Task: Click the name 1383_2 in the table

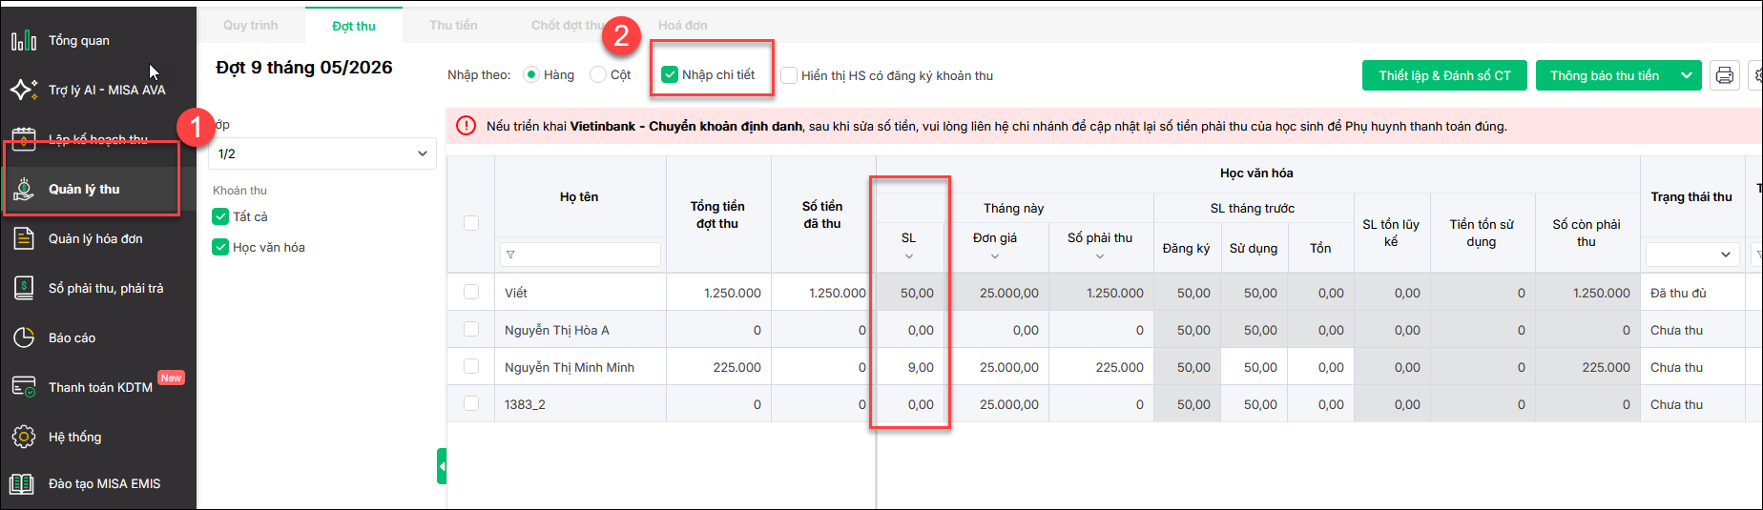Action: tap(525, 404)
